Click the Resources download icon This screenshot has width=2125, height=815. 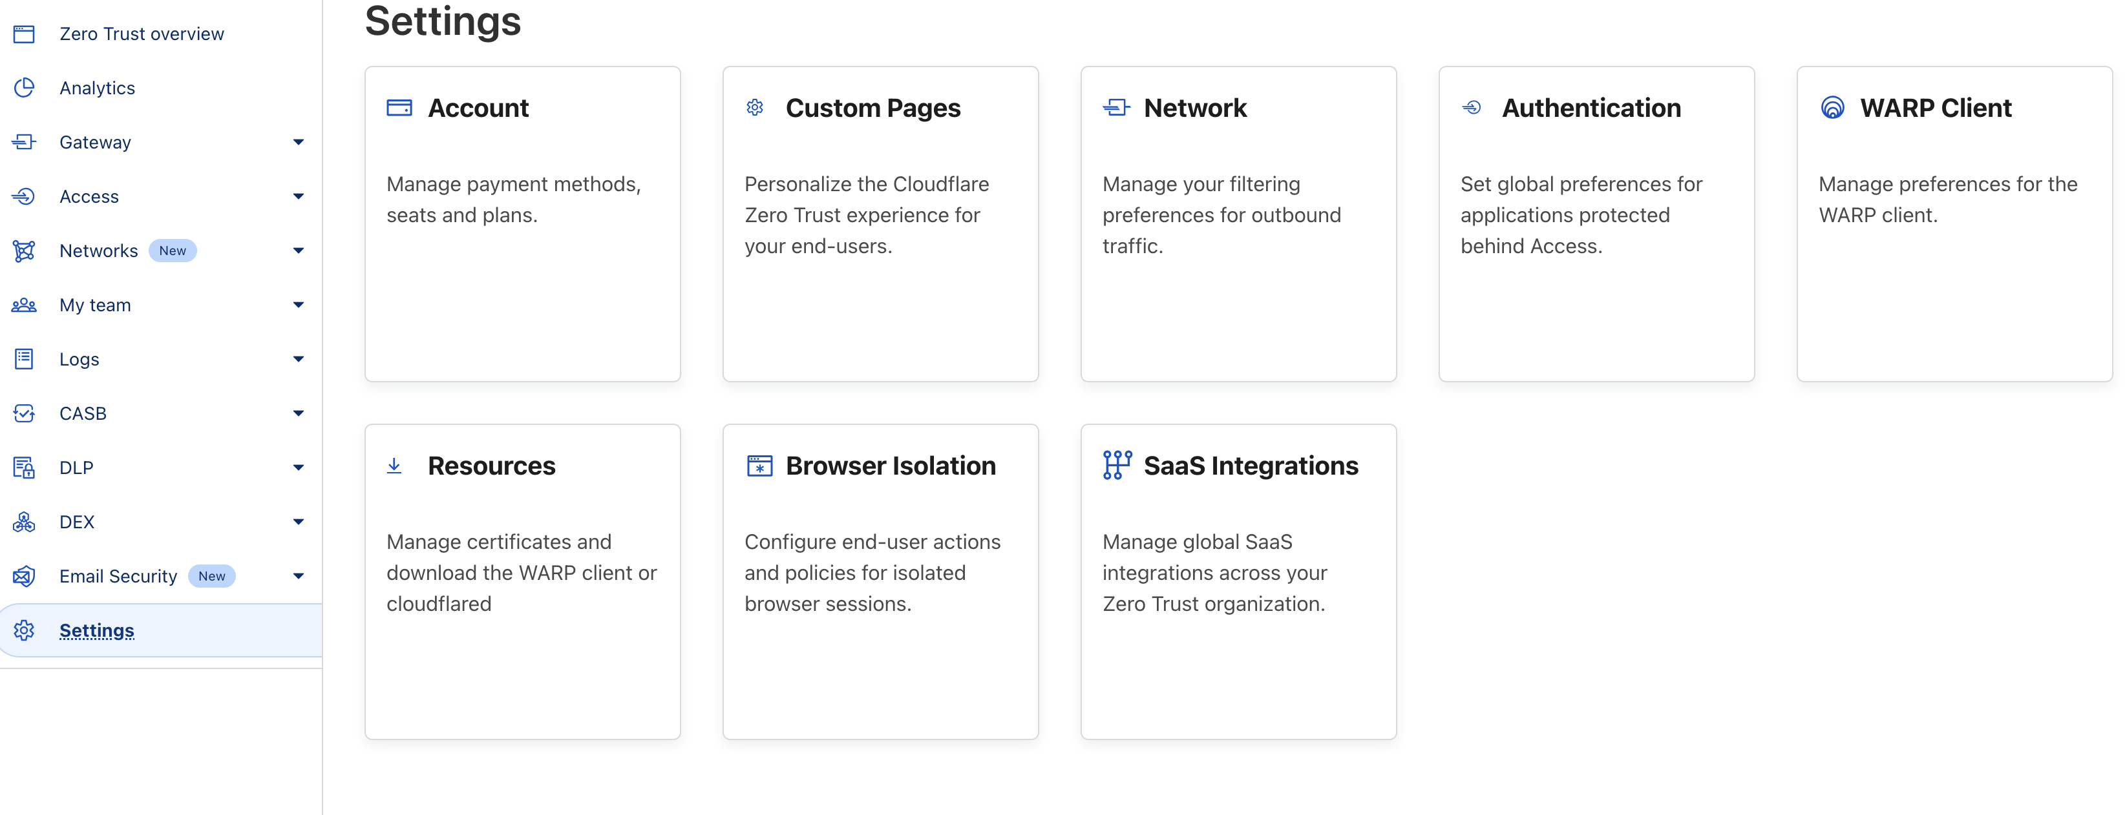tap(394, 466)
